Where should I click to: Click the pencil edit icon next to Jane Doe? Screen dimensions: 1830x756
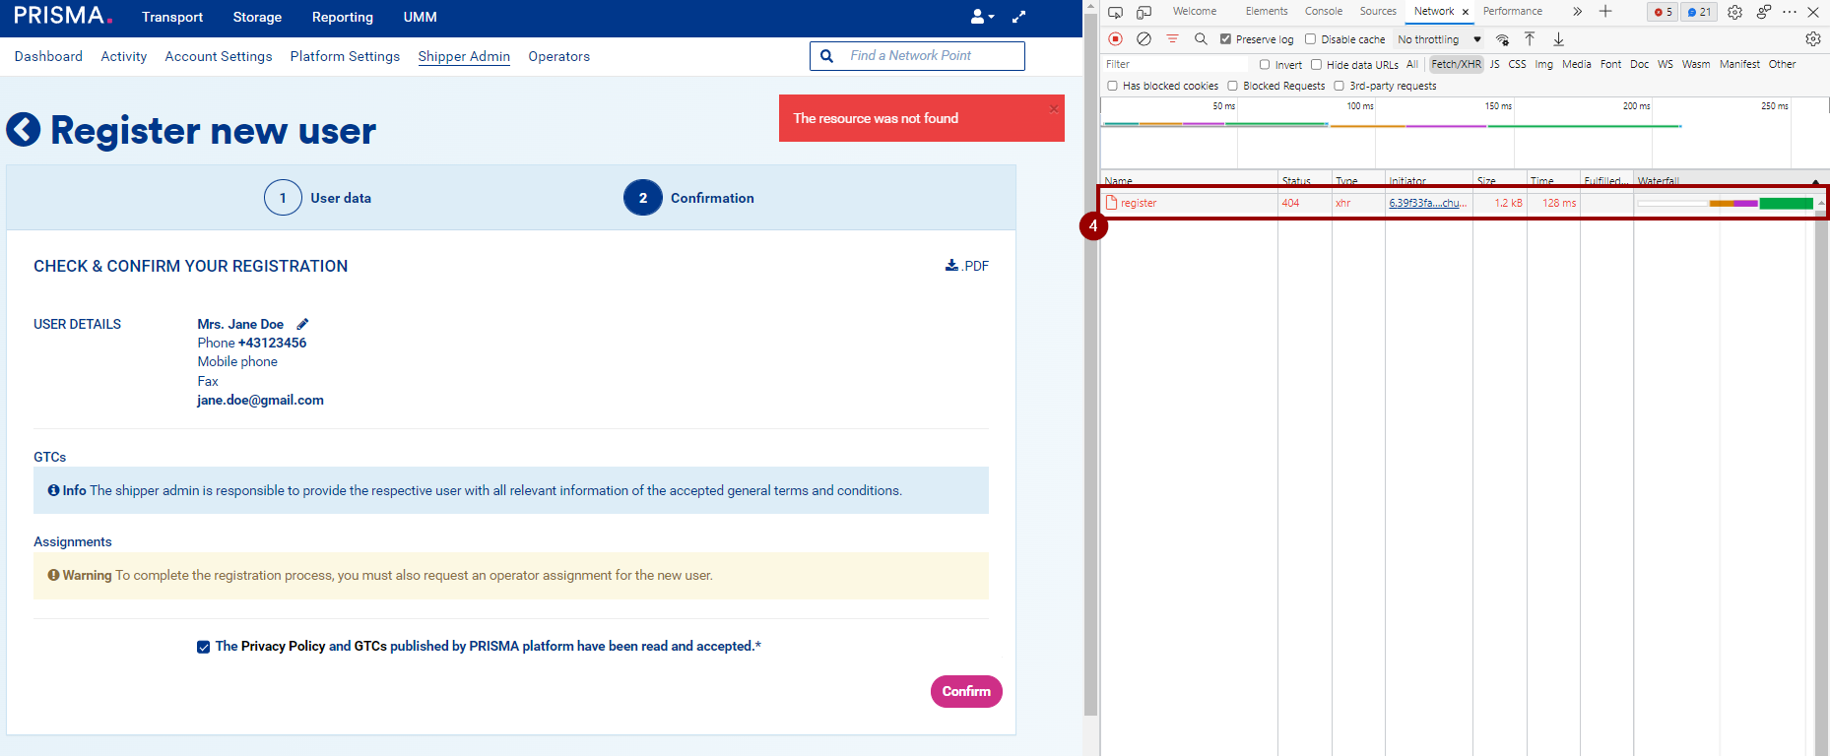pos(302,324)
